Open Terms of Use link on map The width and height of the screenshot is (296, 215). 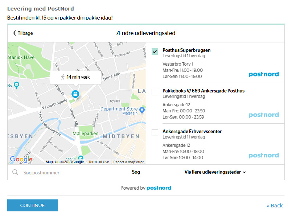tap(99, 162)
